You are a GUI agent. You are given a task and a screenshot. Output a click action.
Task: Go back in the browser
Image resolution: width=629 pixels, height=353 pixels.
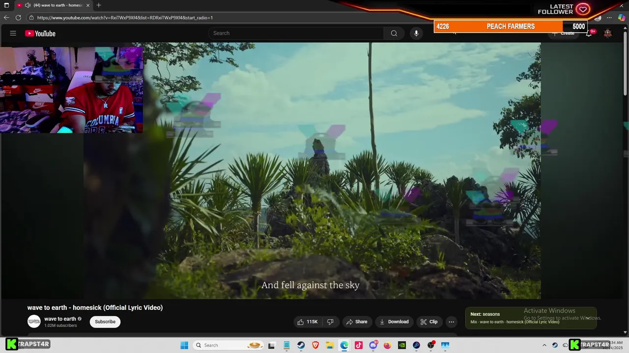[x=6, y=18]
